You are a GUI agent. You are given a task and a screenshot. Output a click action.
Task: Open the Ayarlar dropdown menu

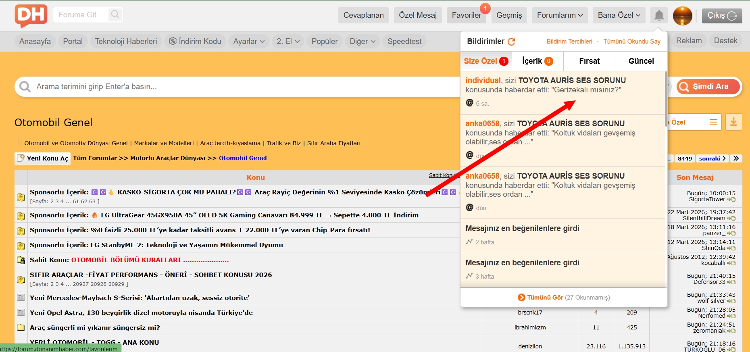tap(248, 42)
